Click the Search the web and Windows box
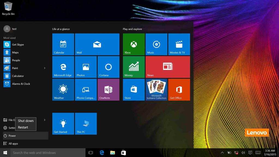The width and height of the screenshot is (279, 157). [x=48, y=153]
